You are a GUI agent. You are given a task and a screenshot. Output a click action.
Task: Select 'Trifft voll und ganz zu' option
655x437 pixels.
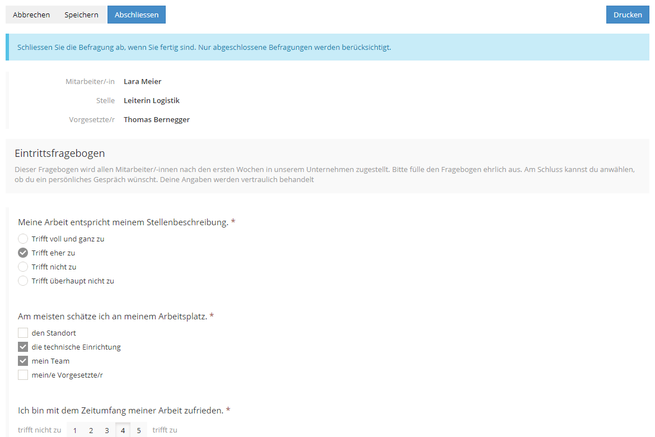23,239
